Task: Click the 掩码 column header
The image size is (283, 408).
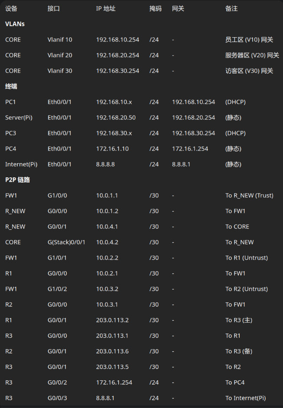Action: tap(155, 9)
